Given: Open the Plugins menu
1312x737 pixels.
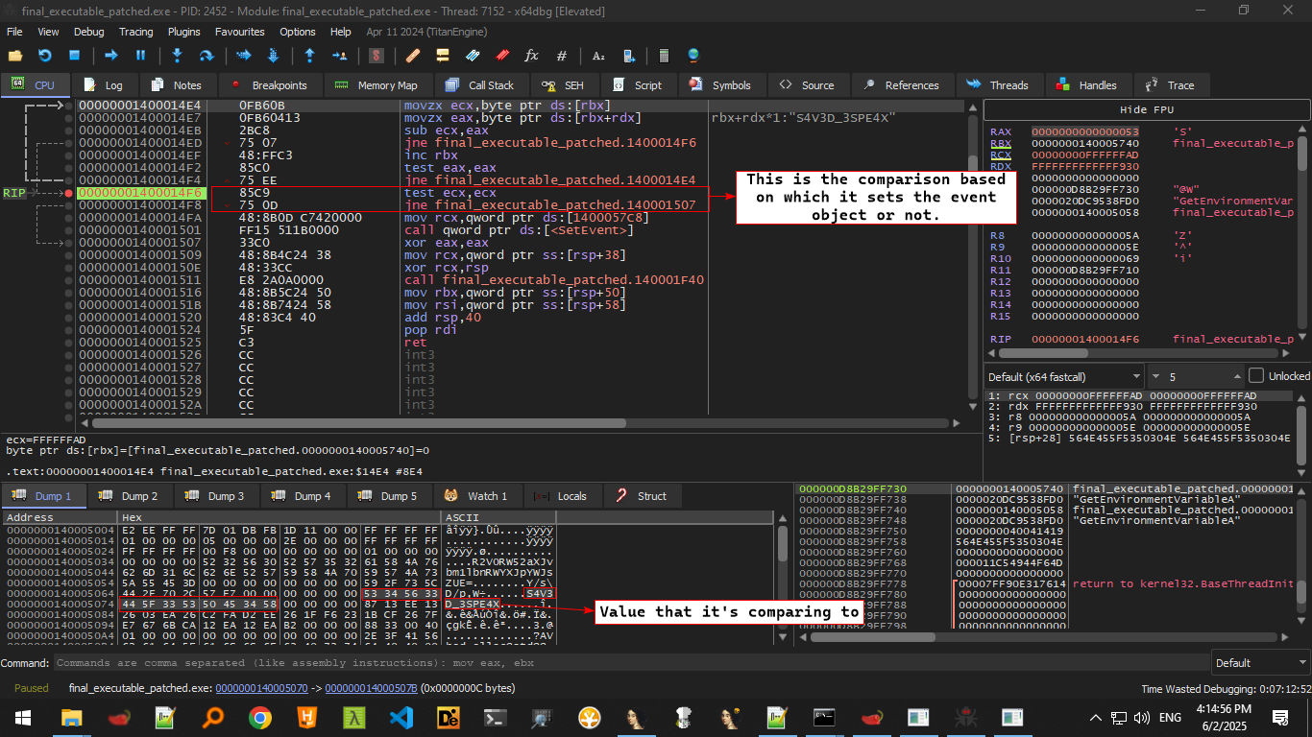Looking at the screenshot, I should point(184,32).
